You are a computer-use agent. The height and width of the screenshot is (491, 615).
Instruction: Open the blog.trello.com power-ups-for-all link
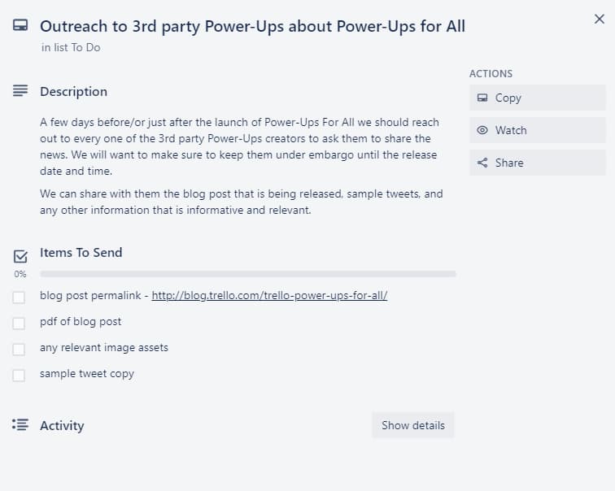click(x=269, y=295)
